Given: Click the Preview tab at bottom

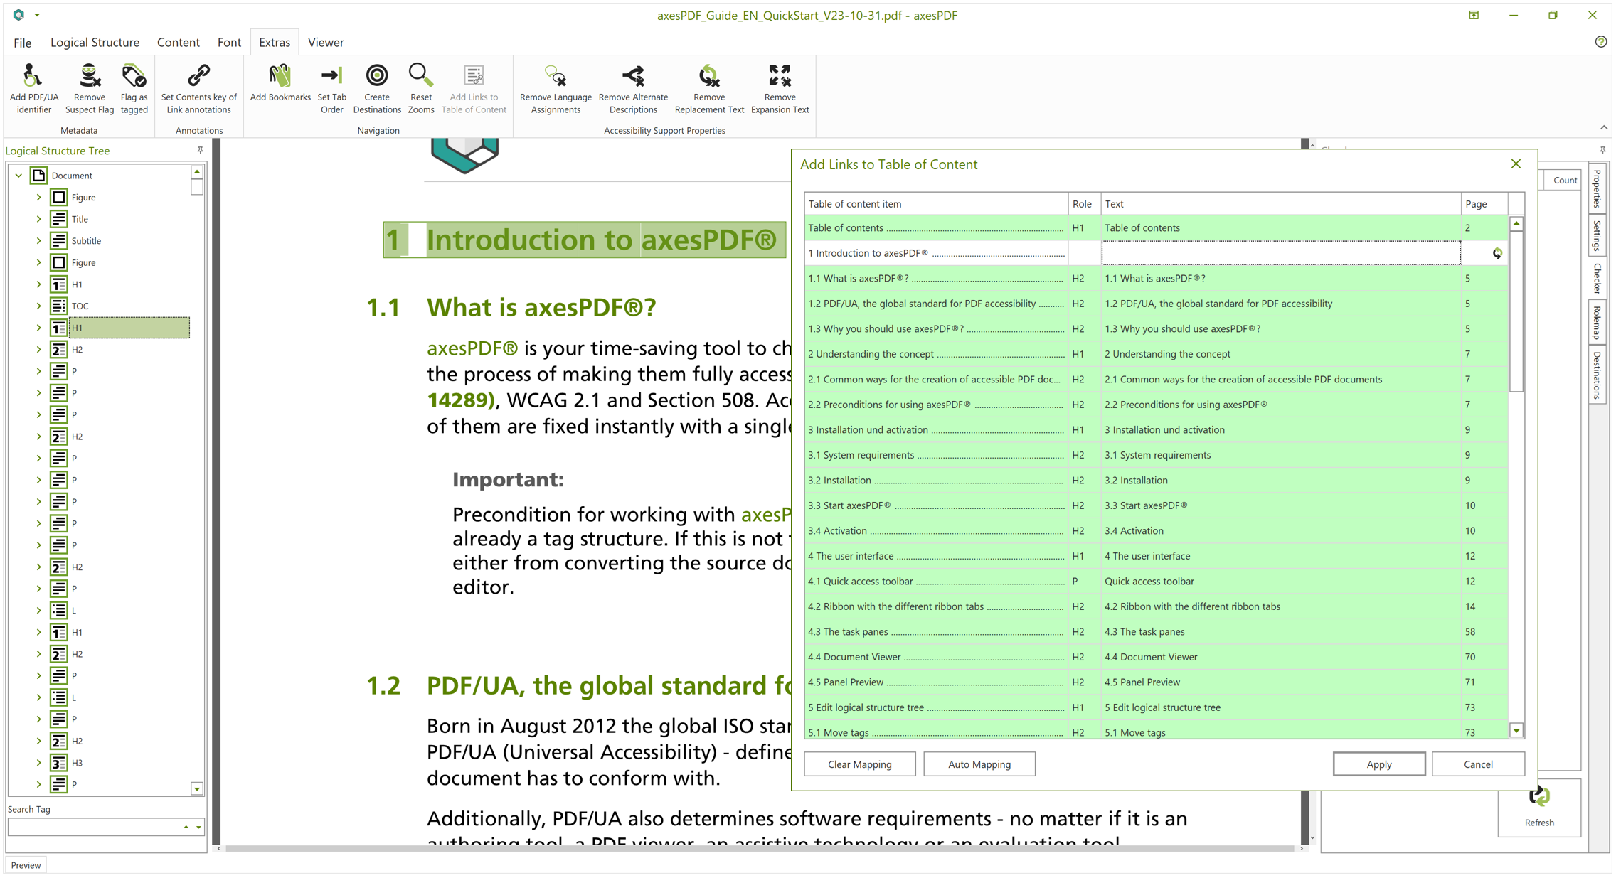Looking at the screenshot, I should point(26,865).
